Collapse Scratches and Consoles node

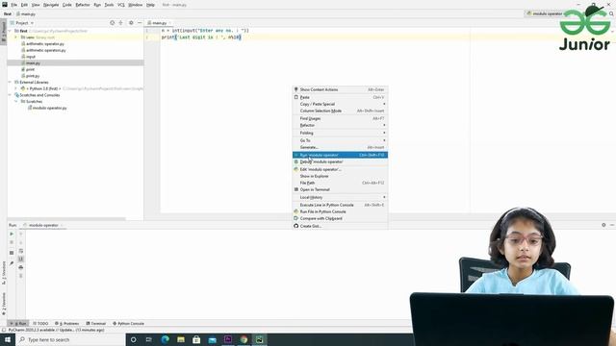tap(11, 95)
